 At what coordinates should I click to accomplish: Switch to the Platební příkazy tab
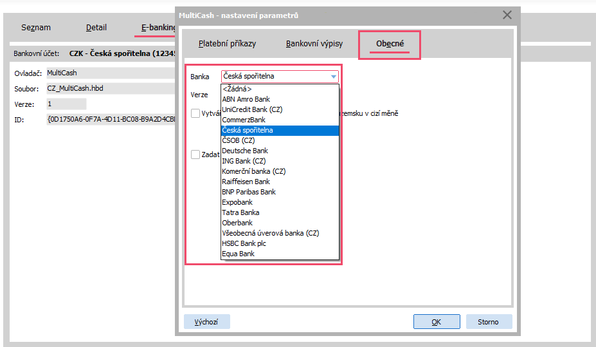pos(227,44)
